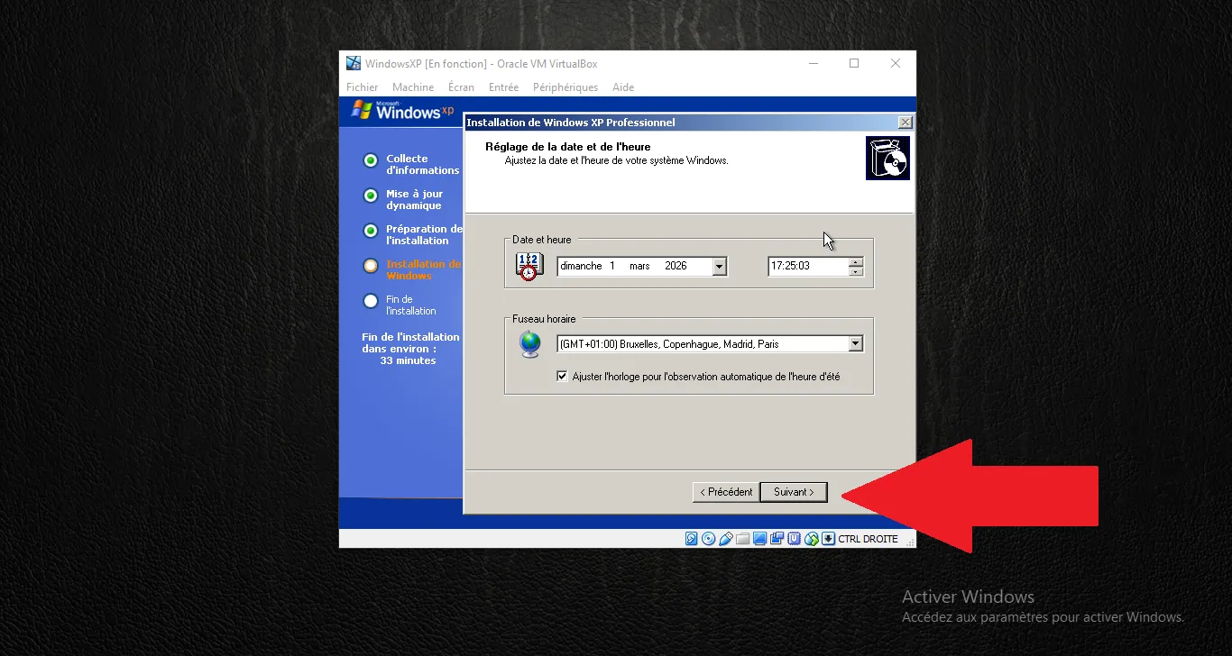Open the time zone dropdown list

tap(855, 344)
